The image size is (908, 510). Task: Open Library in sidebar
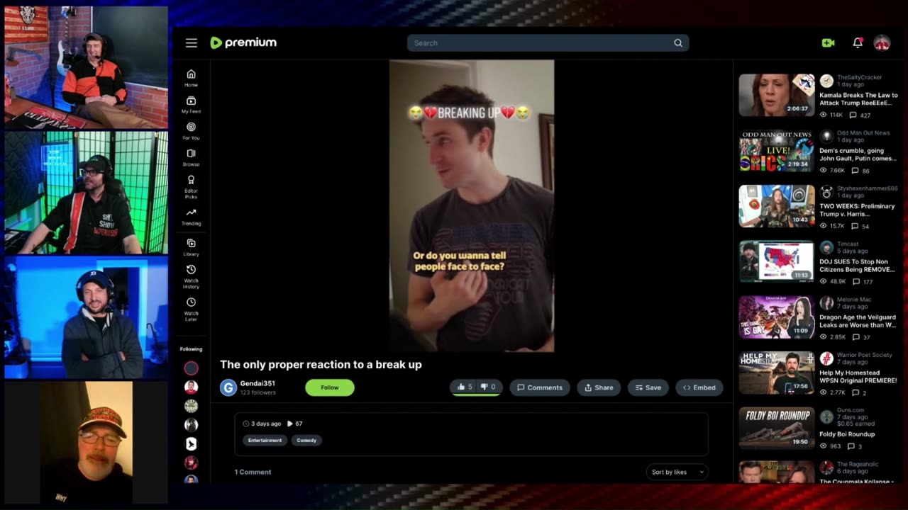pos(191,247)
